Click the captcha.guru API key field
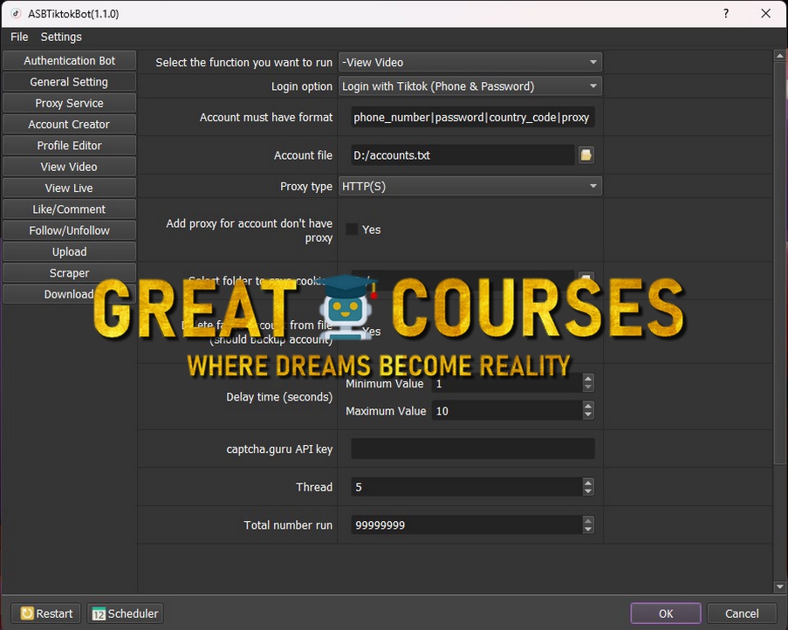 (473, 449)
